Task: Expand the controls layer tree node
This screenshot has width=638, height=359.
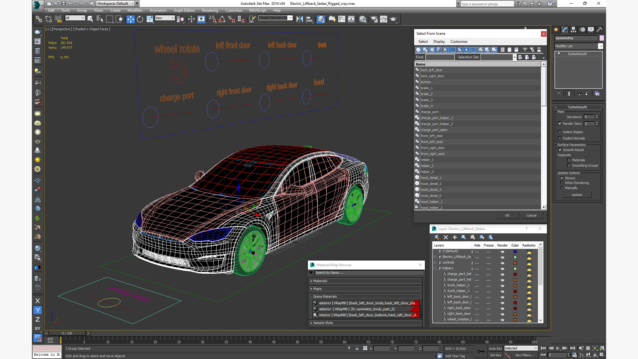Action: coord(435,263)
